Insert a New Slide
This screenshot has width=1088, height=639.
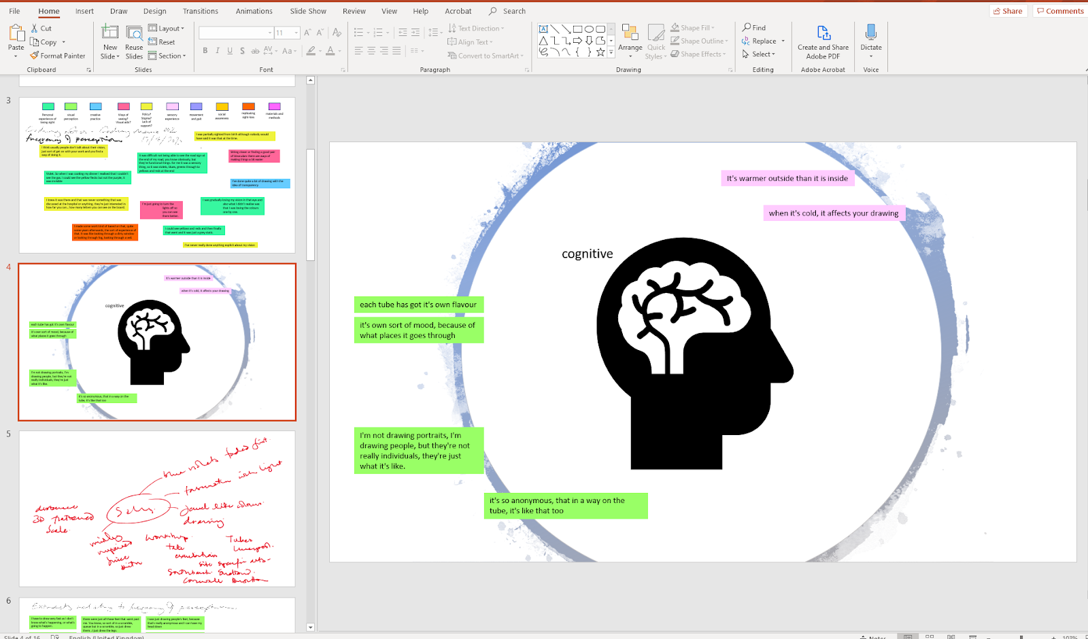coord(110,41)
